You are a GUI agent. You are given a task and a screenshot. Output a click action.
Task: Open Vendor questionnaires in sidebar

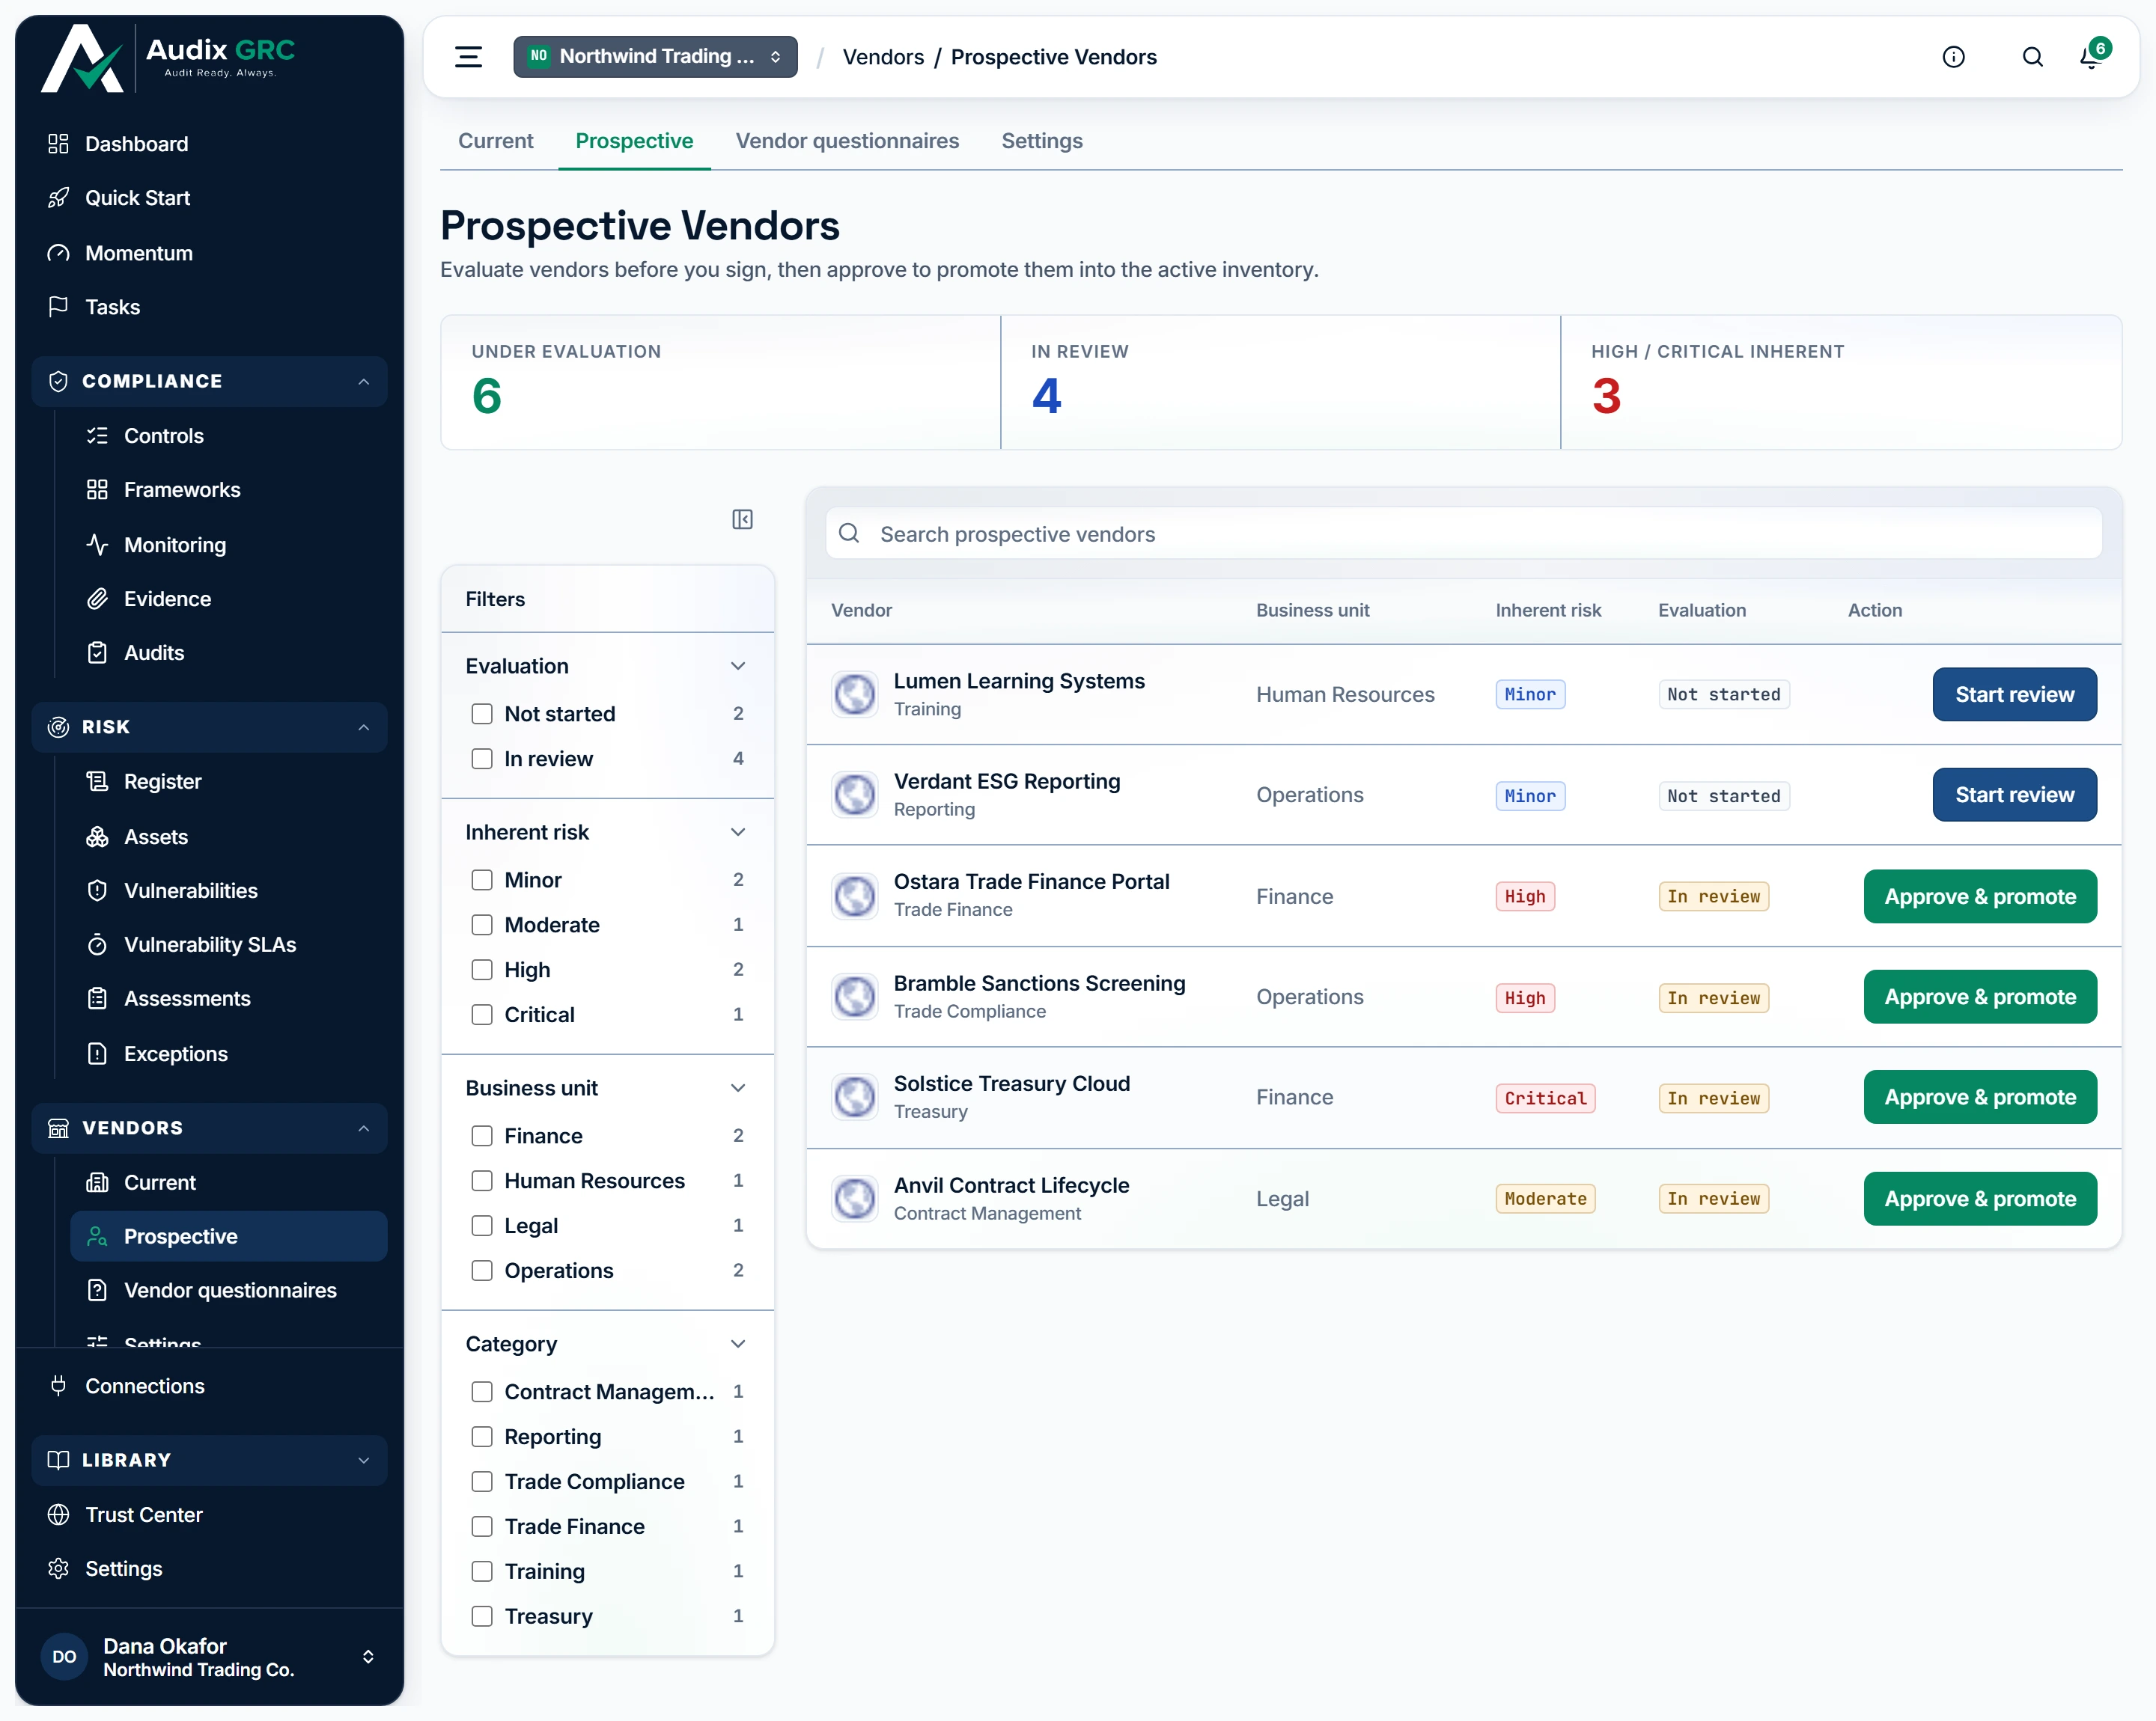[228, 1290]
